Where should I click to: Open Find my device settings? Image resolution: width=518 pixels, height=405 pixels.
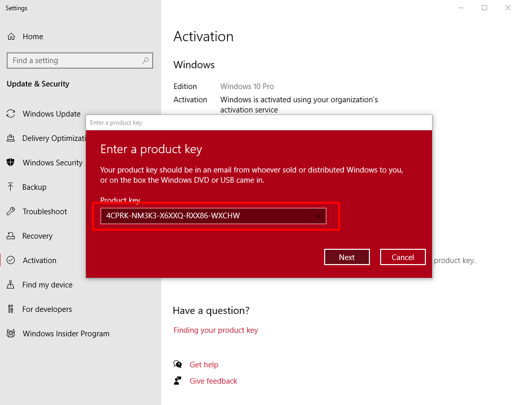47,285
